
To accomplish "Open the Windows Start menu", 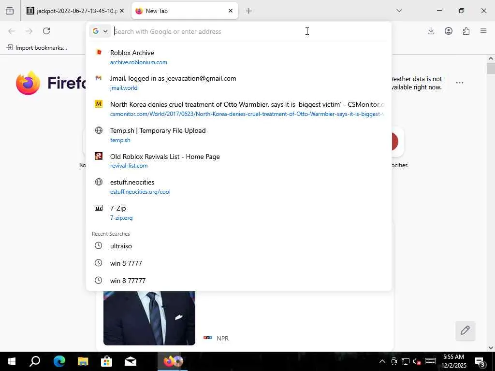I will (12, 361).
